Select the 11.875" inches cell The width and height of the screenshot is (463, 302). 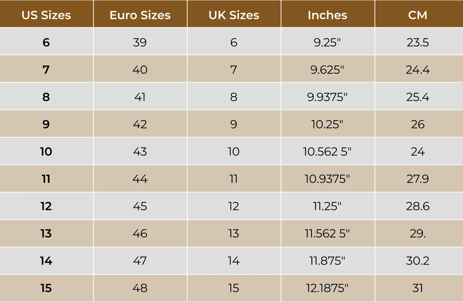327,261
